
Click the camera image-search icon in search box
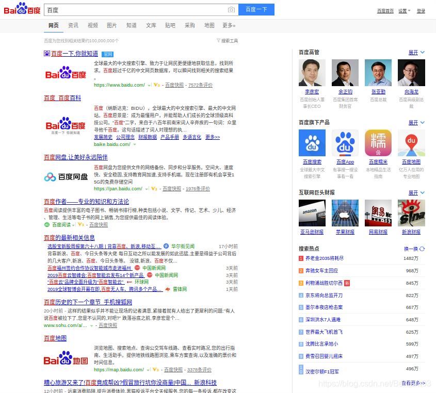pyautogui.click(x=231, y=10)
